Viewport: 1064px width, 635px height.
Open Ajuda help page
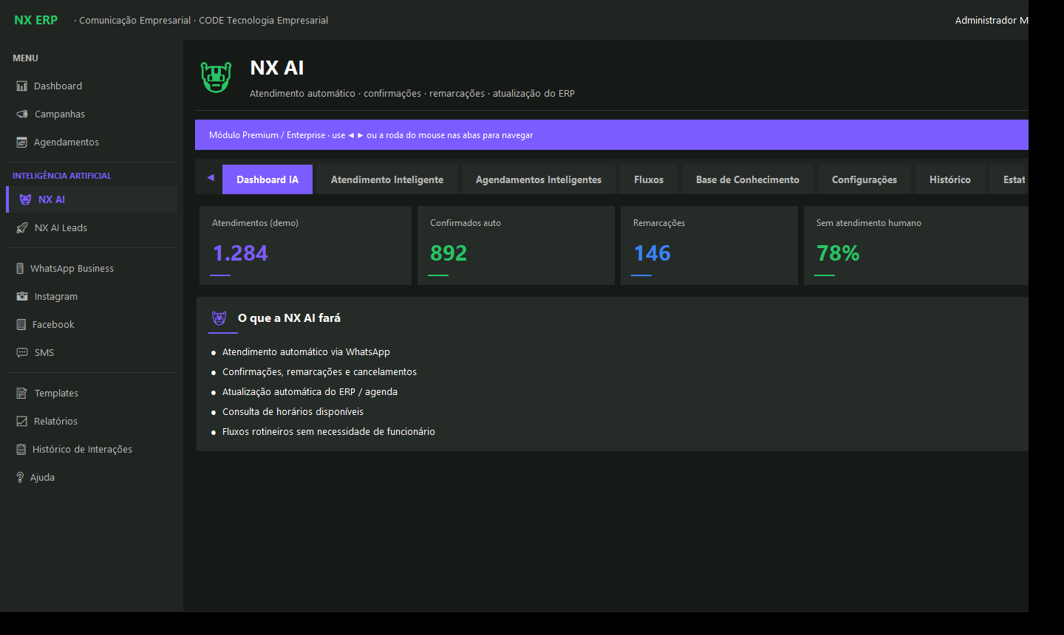[x=92, y=478]
